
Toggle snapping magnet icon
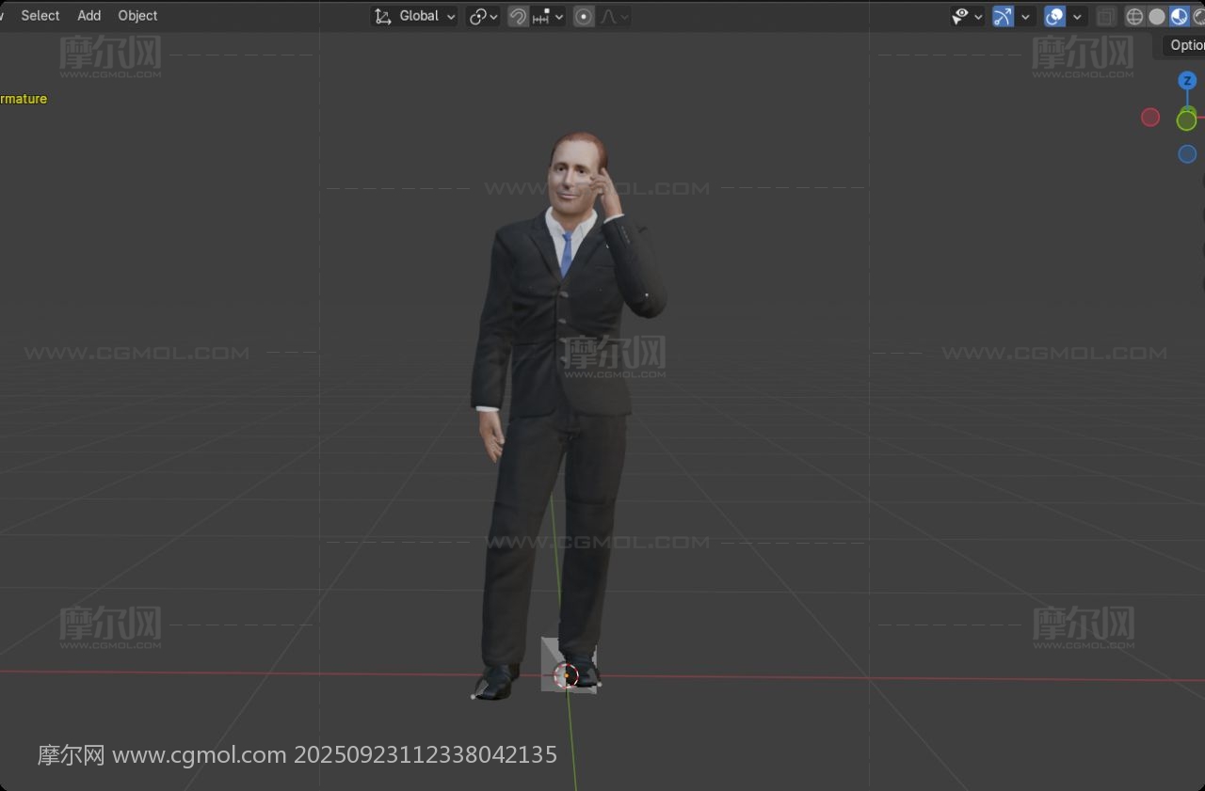[x=518, y=16]
